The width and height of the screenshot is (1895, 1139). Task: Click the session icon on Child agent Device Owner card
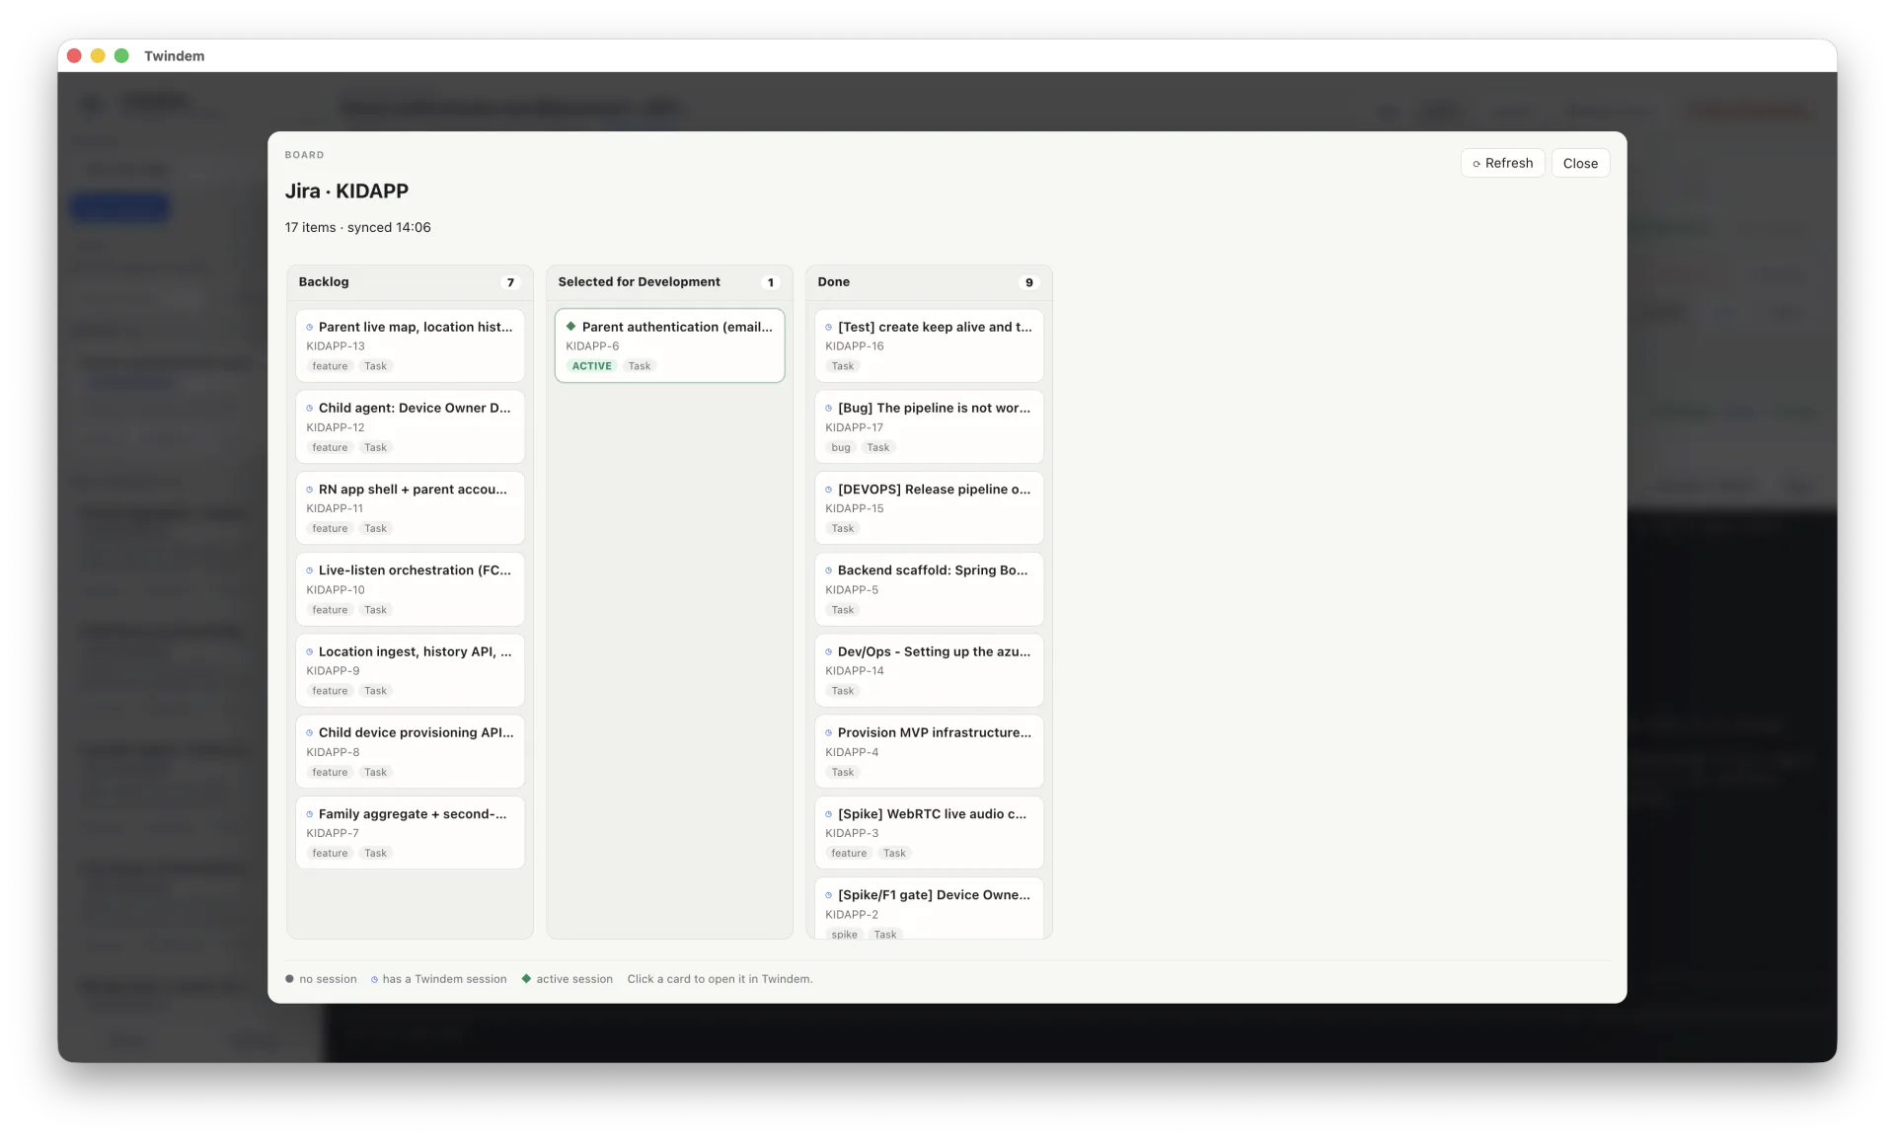tap(310, 408)
